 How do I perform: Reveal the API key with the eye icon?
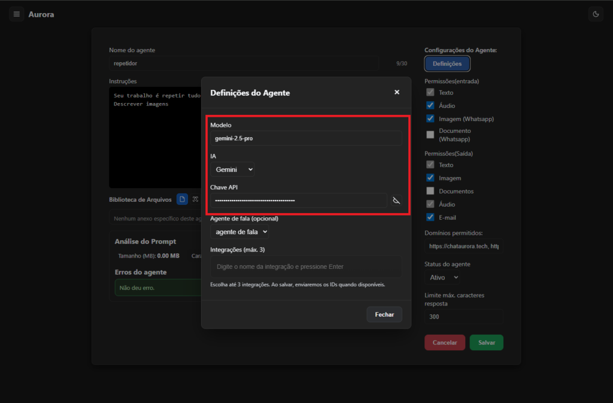coord(396,201)
